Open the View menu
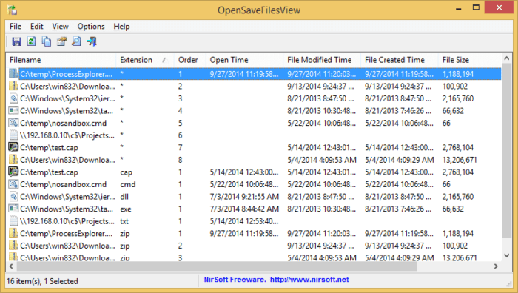 click(x=60, y=27)
